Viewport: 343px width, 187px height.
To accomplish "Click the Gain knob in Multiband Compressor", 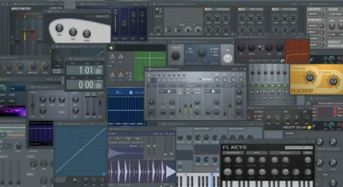I will click(158, 29).
